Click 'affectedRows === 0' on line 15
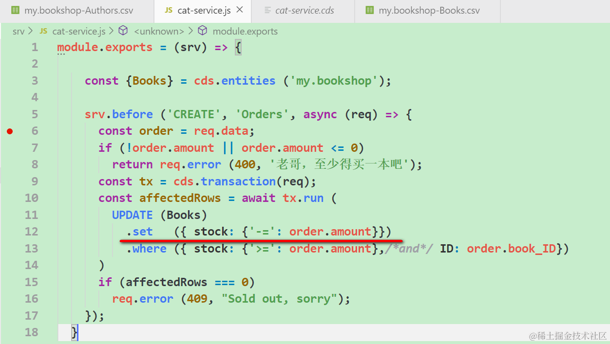This screenshot has height=344, width=610. click(x=187, y=282)
